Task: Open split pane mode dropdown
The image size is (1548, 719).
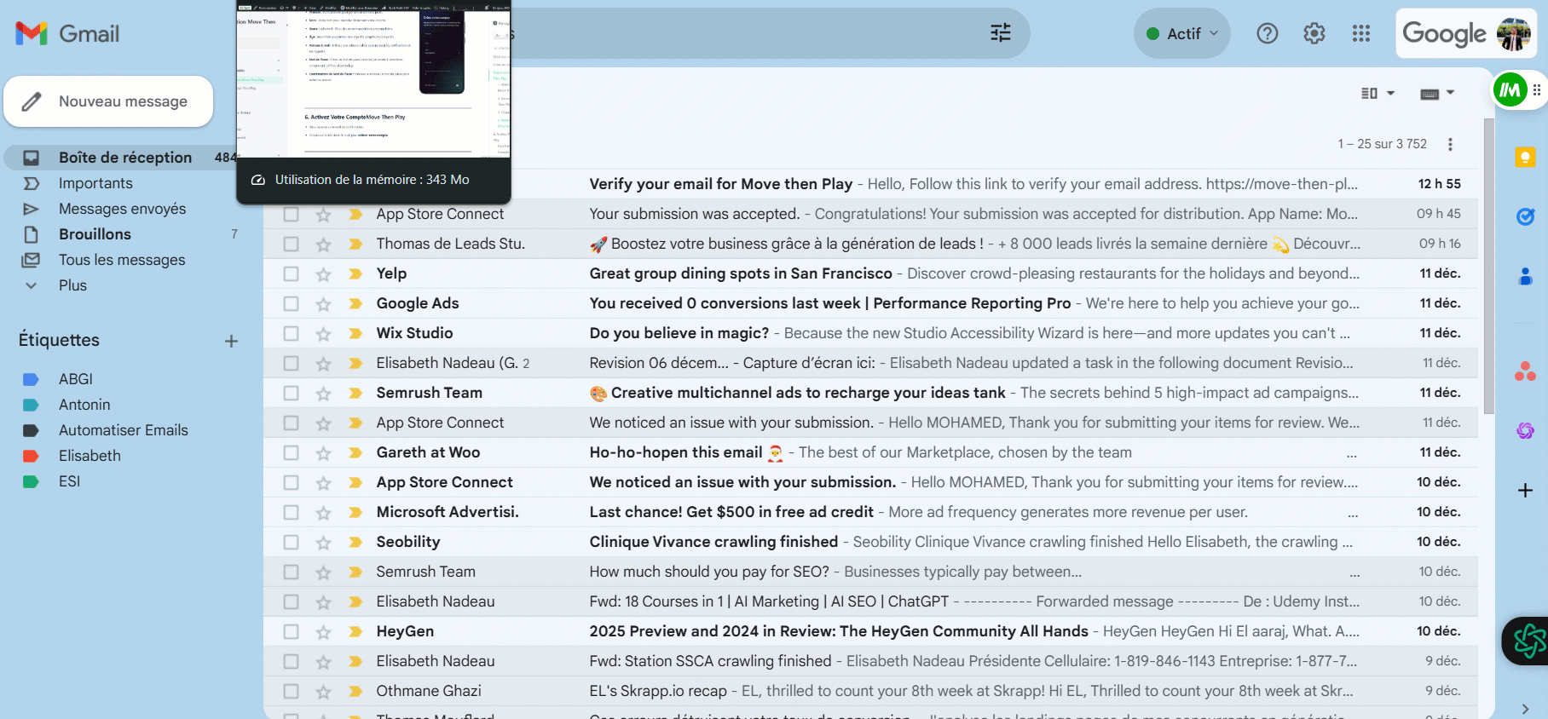Action: pos(1378,93)
